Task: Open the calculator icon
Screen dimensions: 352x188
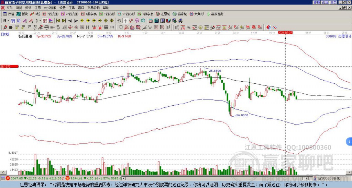Action: 157,21
